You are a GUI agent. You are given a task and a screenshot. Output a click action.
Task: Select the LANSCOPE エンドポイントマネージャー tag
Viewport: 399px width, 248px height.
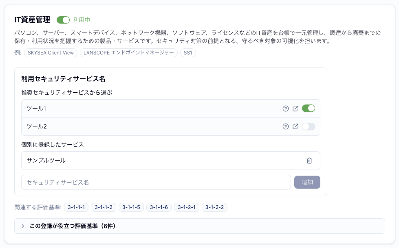(x=128, y=53)
